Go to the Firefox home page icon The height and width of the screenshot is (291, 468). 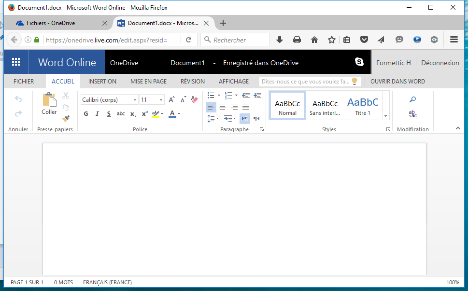pos(314,40)
